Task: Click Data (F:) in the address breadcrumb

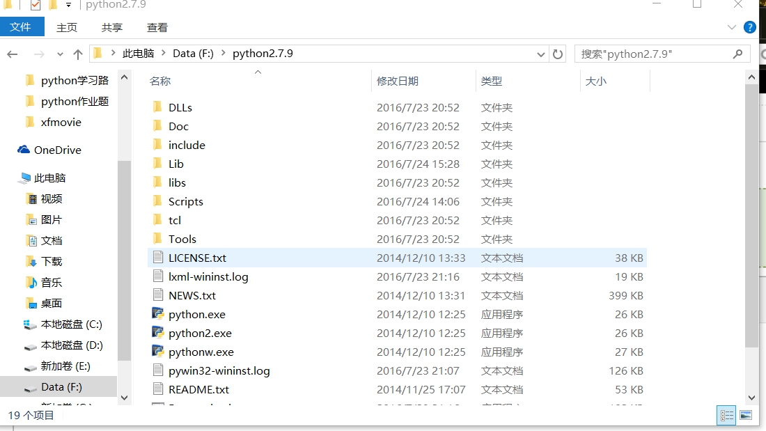Action: coord(193,54)
